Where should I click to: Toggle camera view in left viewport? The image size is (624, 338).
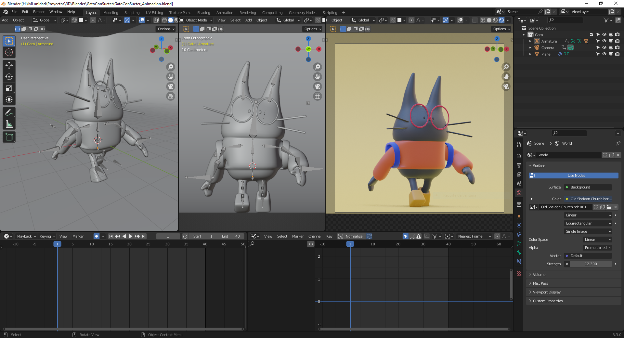click(170, 86)
